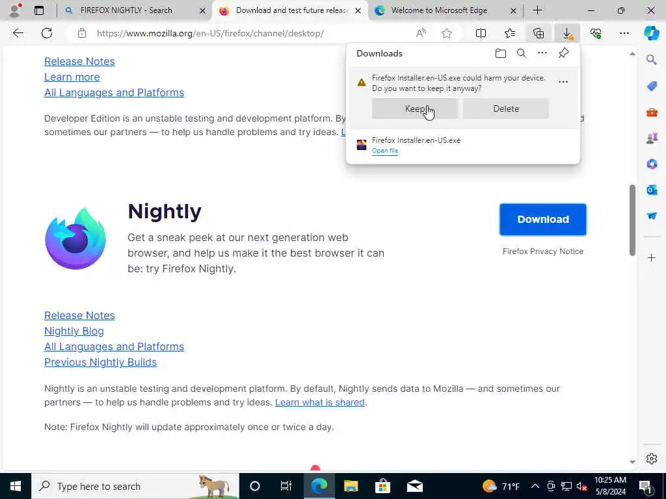Open the tab actions menu icon
Viewport: 666px width, 499px height.
coord(39,10)
